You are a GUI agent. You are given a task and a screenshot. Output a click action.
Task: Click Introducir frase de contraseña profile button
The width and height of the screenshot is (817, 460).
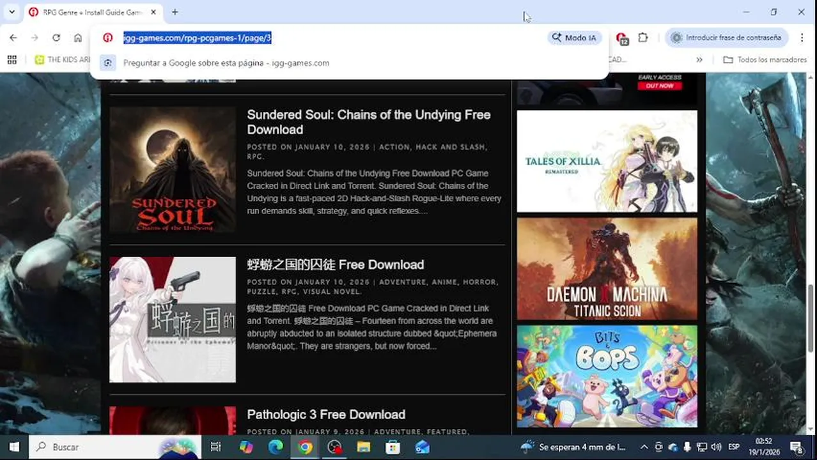727,38
